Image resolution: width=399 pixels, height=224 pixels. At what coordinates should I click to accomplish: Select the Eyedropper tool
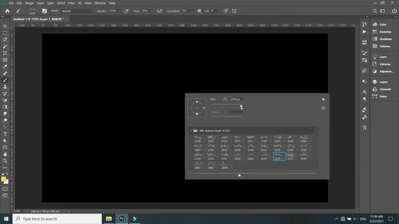point(5,67)
